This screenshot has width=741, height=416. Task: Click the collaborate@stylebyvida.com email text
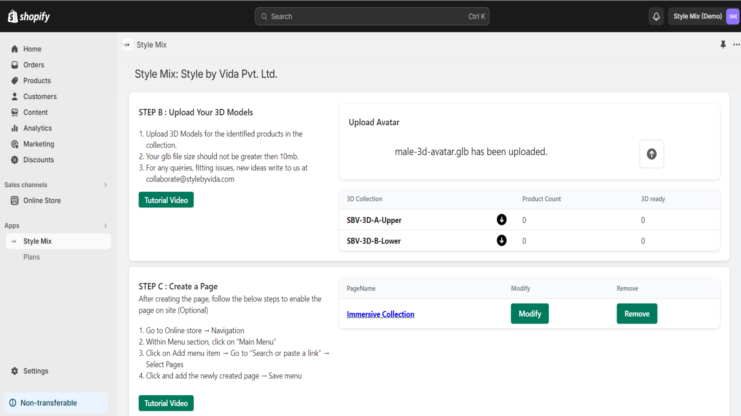(190, 179)
